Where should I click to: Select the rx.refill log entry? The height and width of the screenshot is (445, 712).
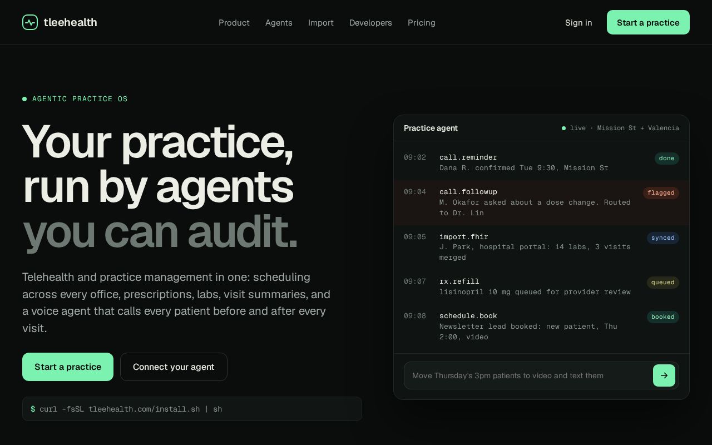click(541, 286)
